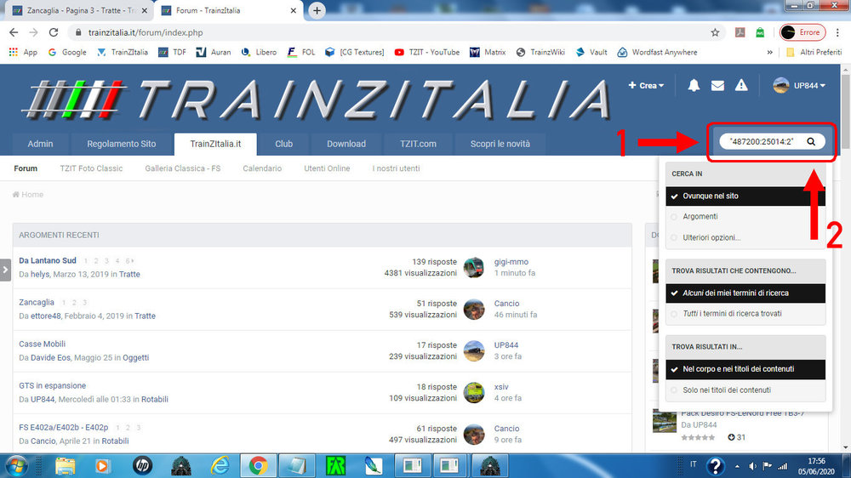Bookmark the page with the star icon
The width and height of the screenshot is (851, 478).
coord(715,32)
